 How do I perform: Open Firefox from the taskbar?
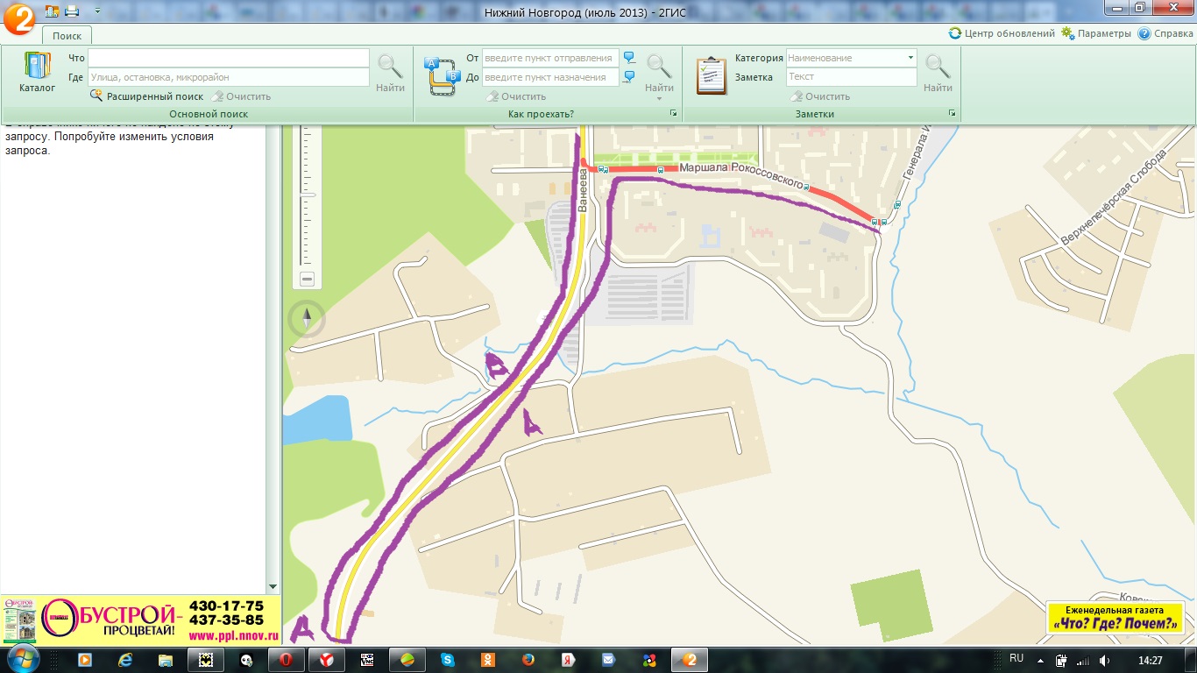click(x=528, y=660)
